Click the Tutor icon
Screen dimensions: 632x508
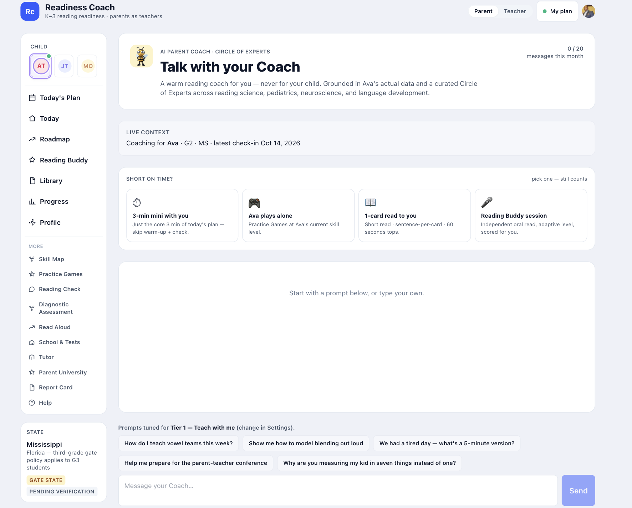tap(32, 357)
